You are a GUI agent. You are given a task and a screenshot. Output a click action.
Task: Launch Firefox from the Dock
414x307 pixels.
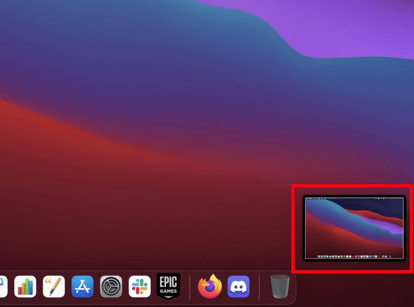pyautogui.click(x=210, y=286)
